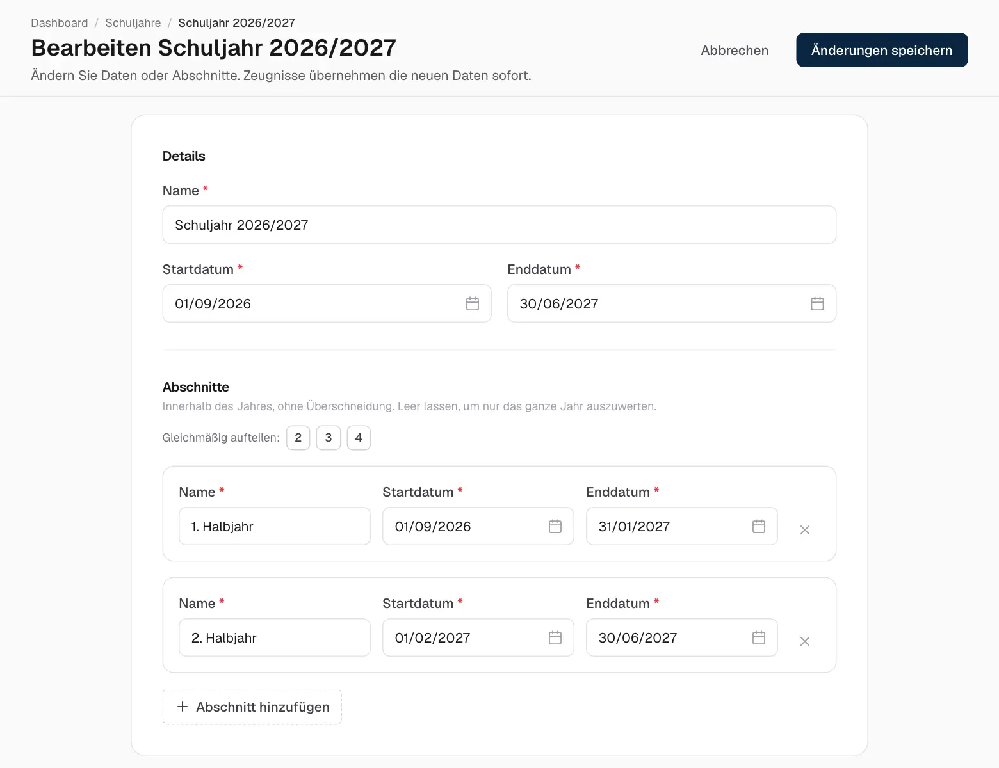Click breadcrumb text Schuljahr 2026/2027
The height and width of the screenshot is (768, 999).
[x=237, y=23]
